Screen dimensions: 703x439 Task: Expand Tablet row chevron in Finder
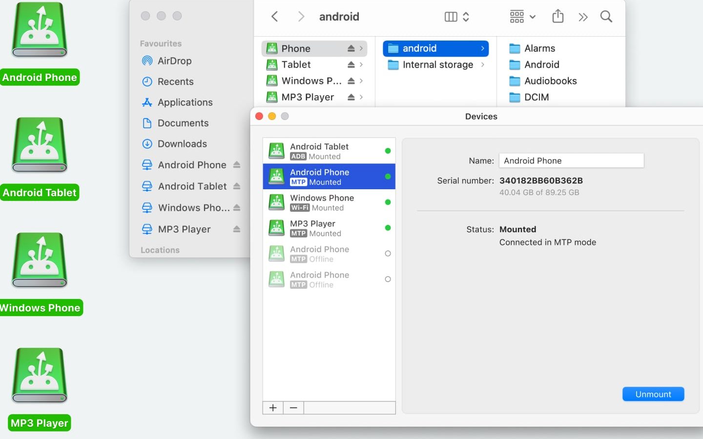[361, 64]
